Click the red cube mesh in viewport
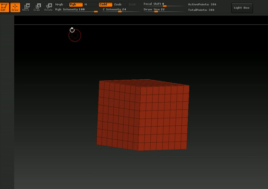268x189 pixels. pos(143,115)
